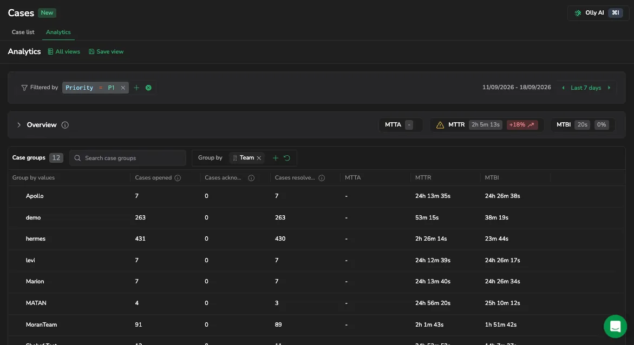This screenshot has height=345, width=634.
Task: Open Olly AI assistant
Action: [x=598, y=13]
